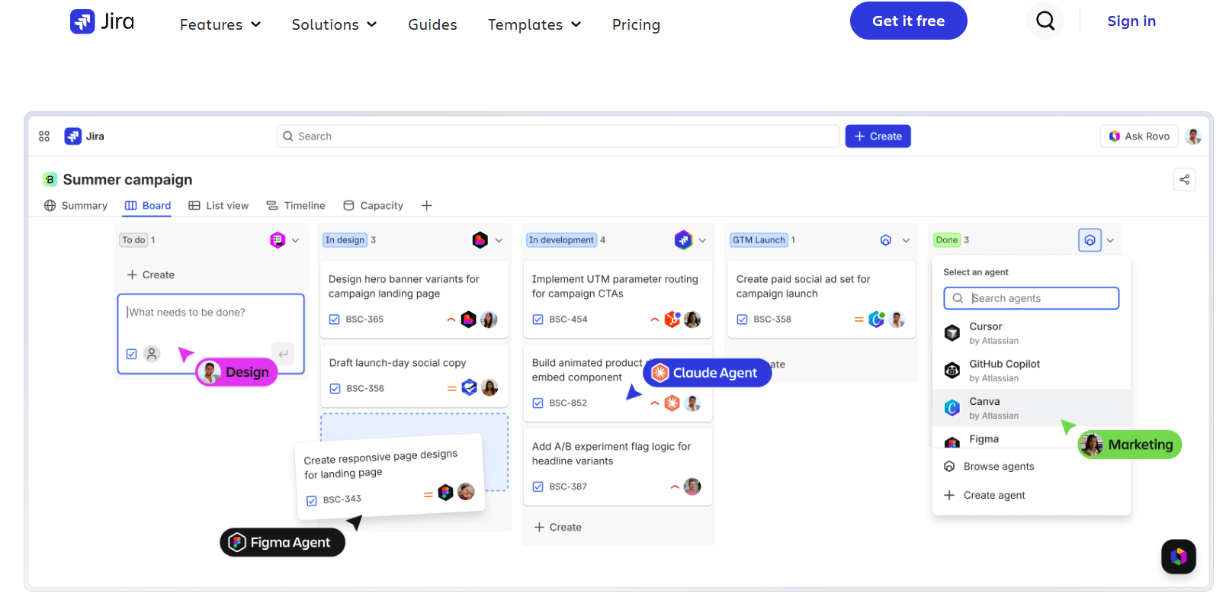Switch to the List view tab
The height and width of the screenshot is (594, 1226).
pos(219,206)
